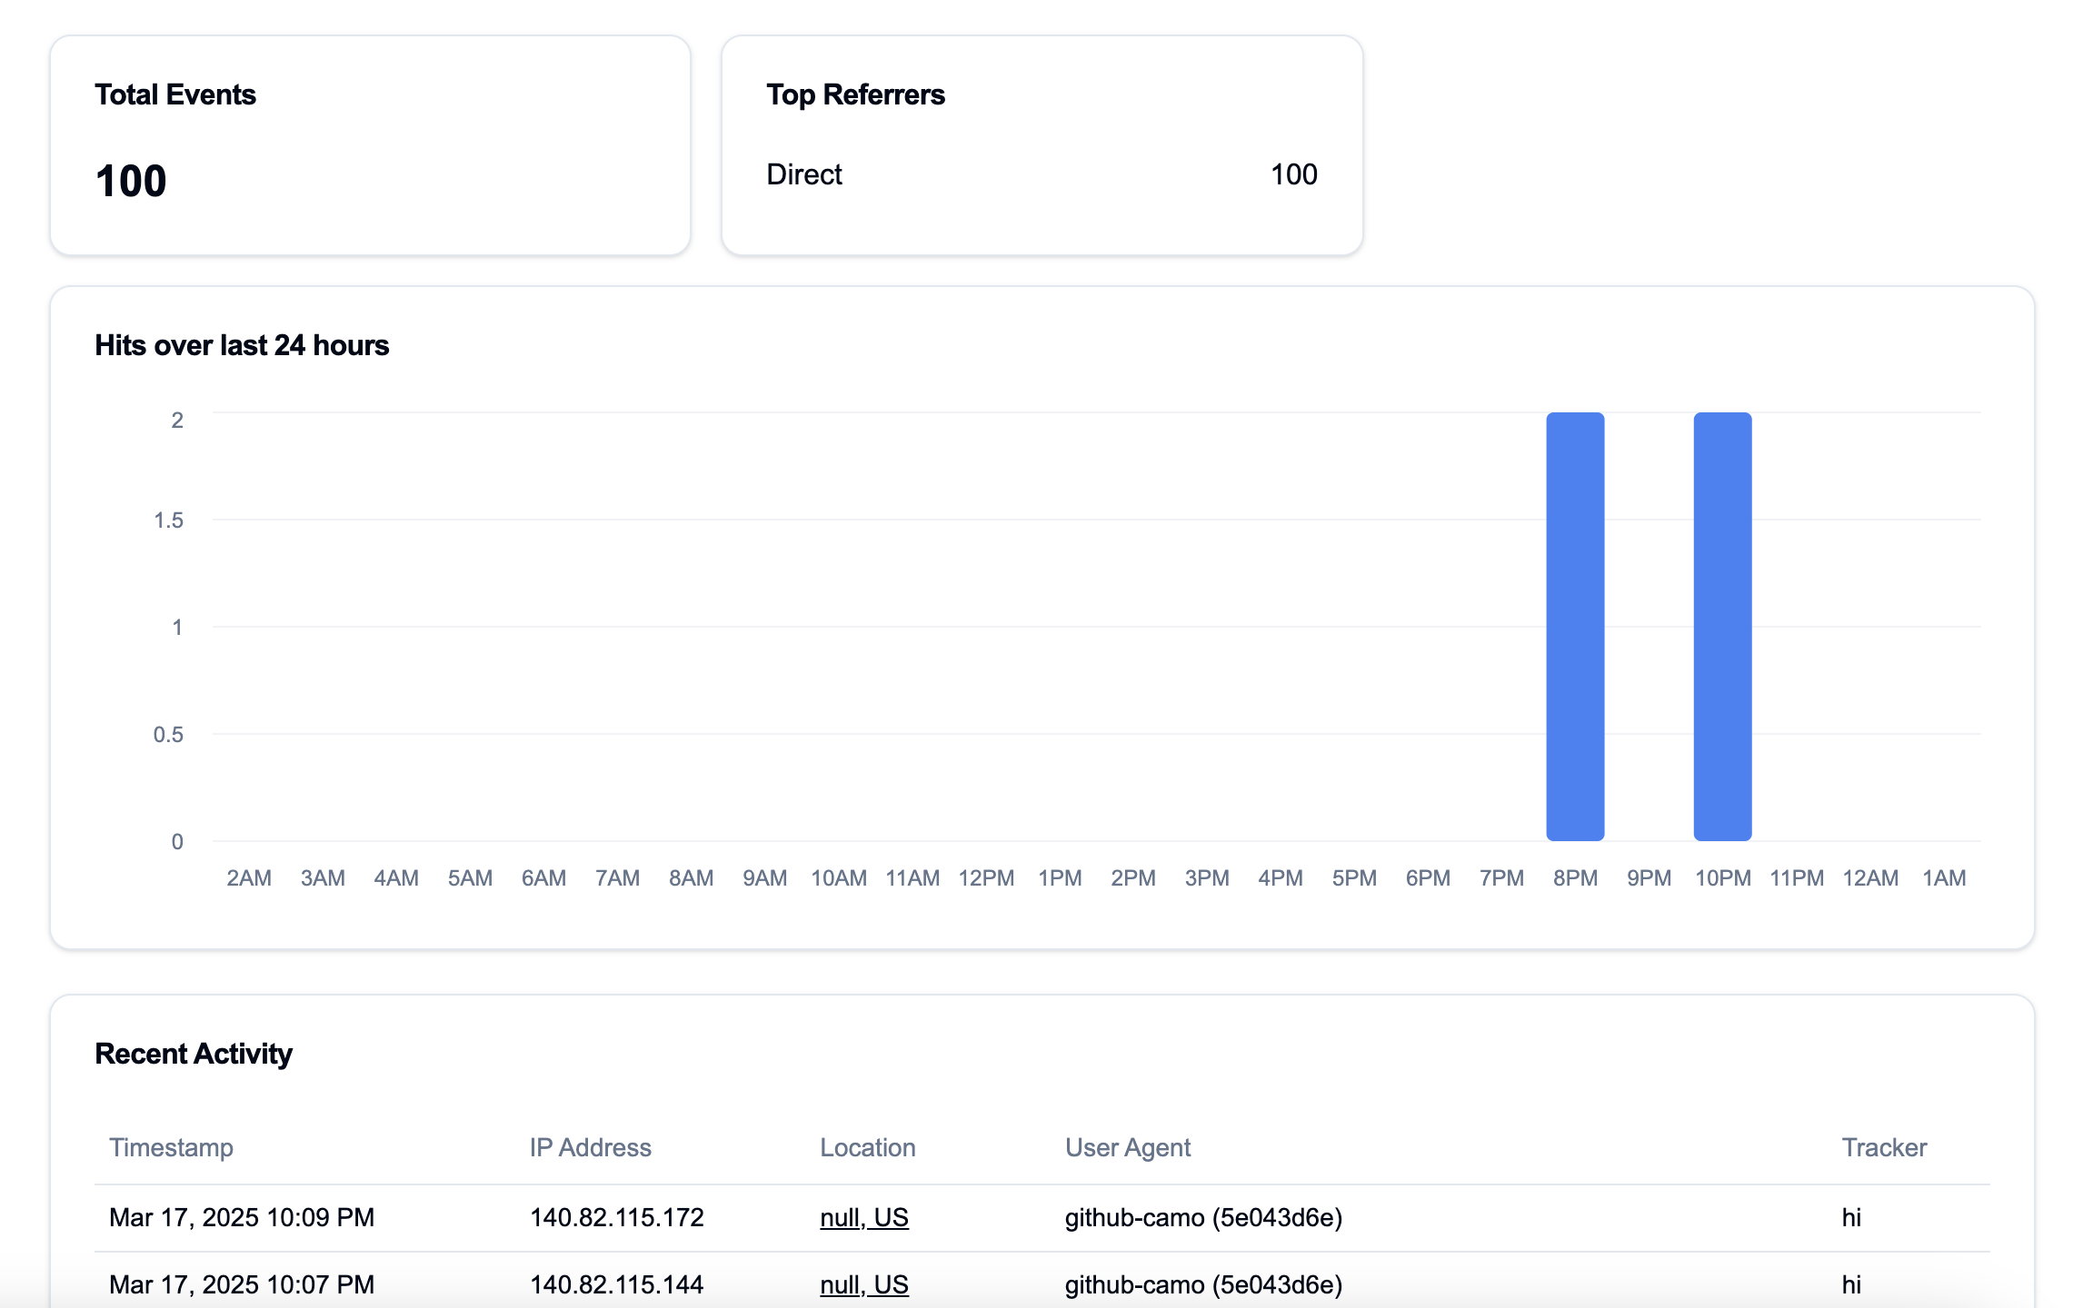Click the User Agent column header
Viewport: 2083px width, 1308px height.
pos(1127,1147)
